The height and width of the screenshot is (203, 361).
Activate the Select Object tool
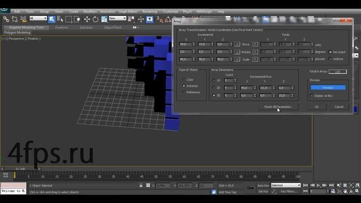tap(52, 19)
